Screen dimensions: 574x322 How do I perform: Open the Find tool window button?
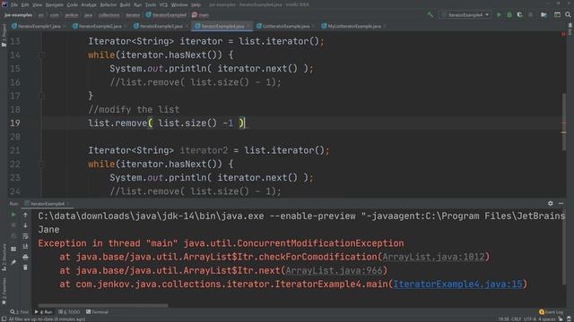point(19,312)
